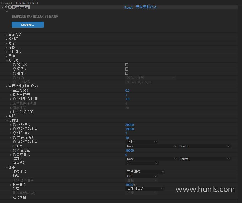Viewport: 242px width, 203px height.
Task: Click the Reset link
Action: (128, 7)
